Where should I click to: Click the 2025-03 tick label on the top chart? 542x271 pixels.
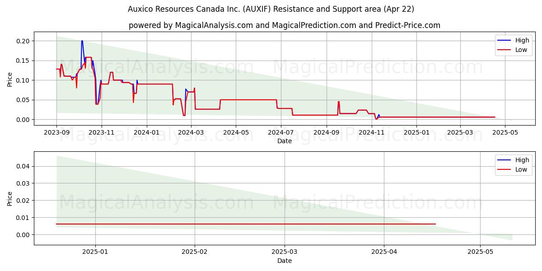pyautogui.click(x=460, y=132)
